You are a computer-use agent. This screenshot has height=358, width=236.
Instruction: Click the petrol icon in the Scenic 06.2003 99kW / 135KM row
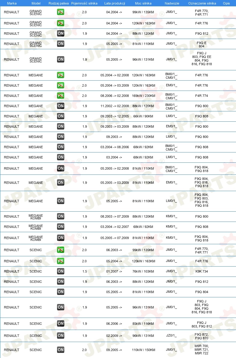point(60,250)
